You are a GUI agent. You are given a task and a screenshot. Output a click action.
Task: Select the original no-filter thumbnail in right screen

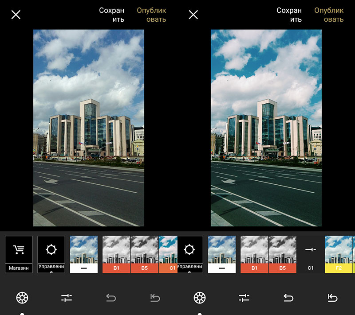point(222,254)
